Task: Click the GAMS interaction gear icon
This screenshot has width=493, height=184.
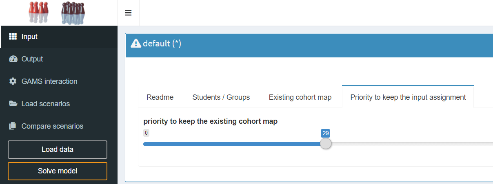Action: tap(13, 81)
